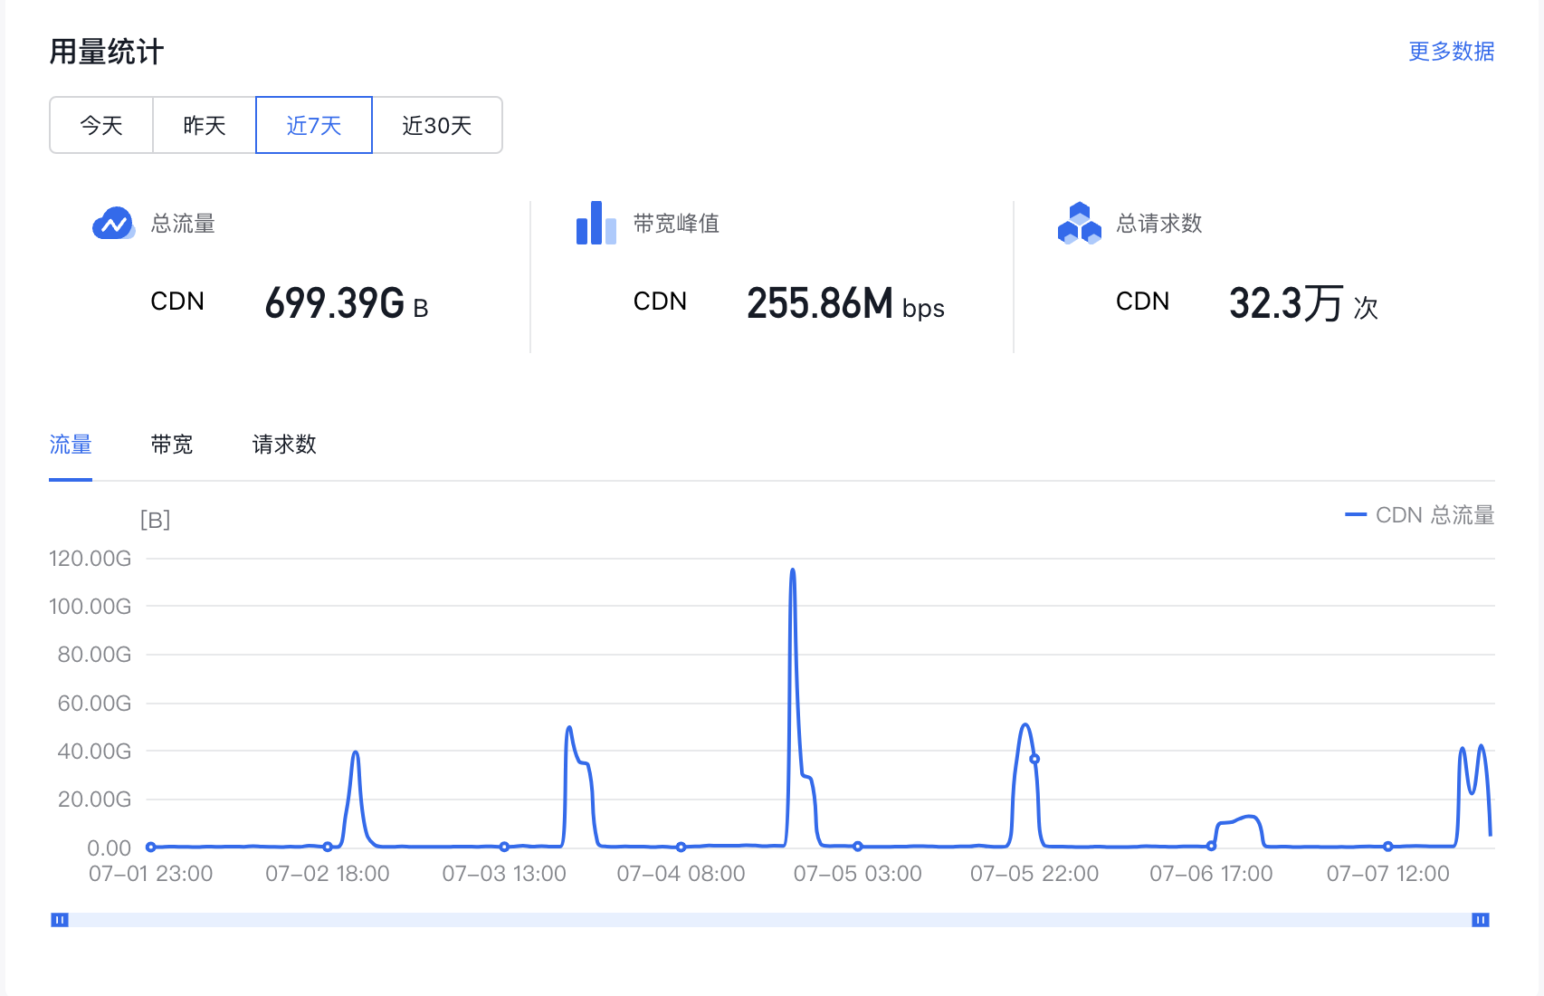
Task: Switch to the 带宽 chart tab
Action: [172, 445]
